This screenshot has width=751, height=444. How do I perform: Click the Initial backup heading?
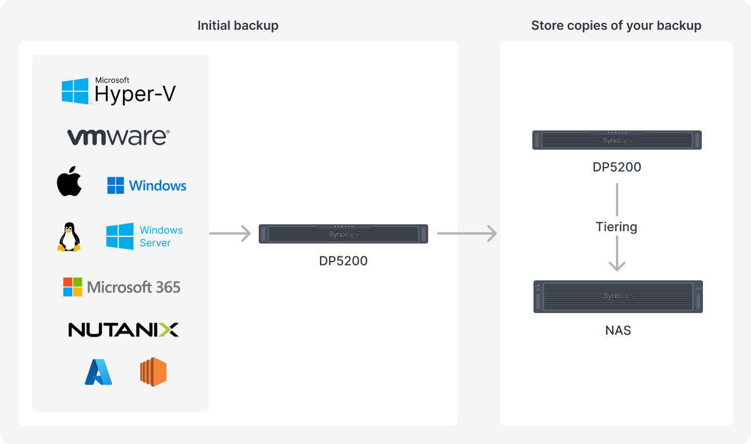[x=238, y=26]
